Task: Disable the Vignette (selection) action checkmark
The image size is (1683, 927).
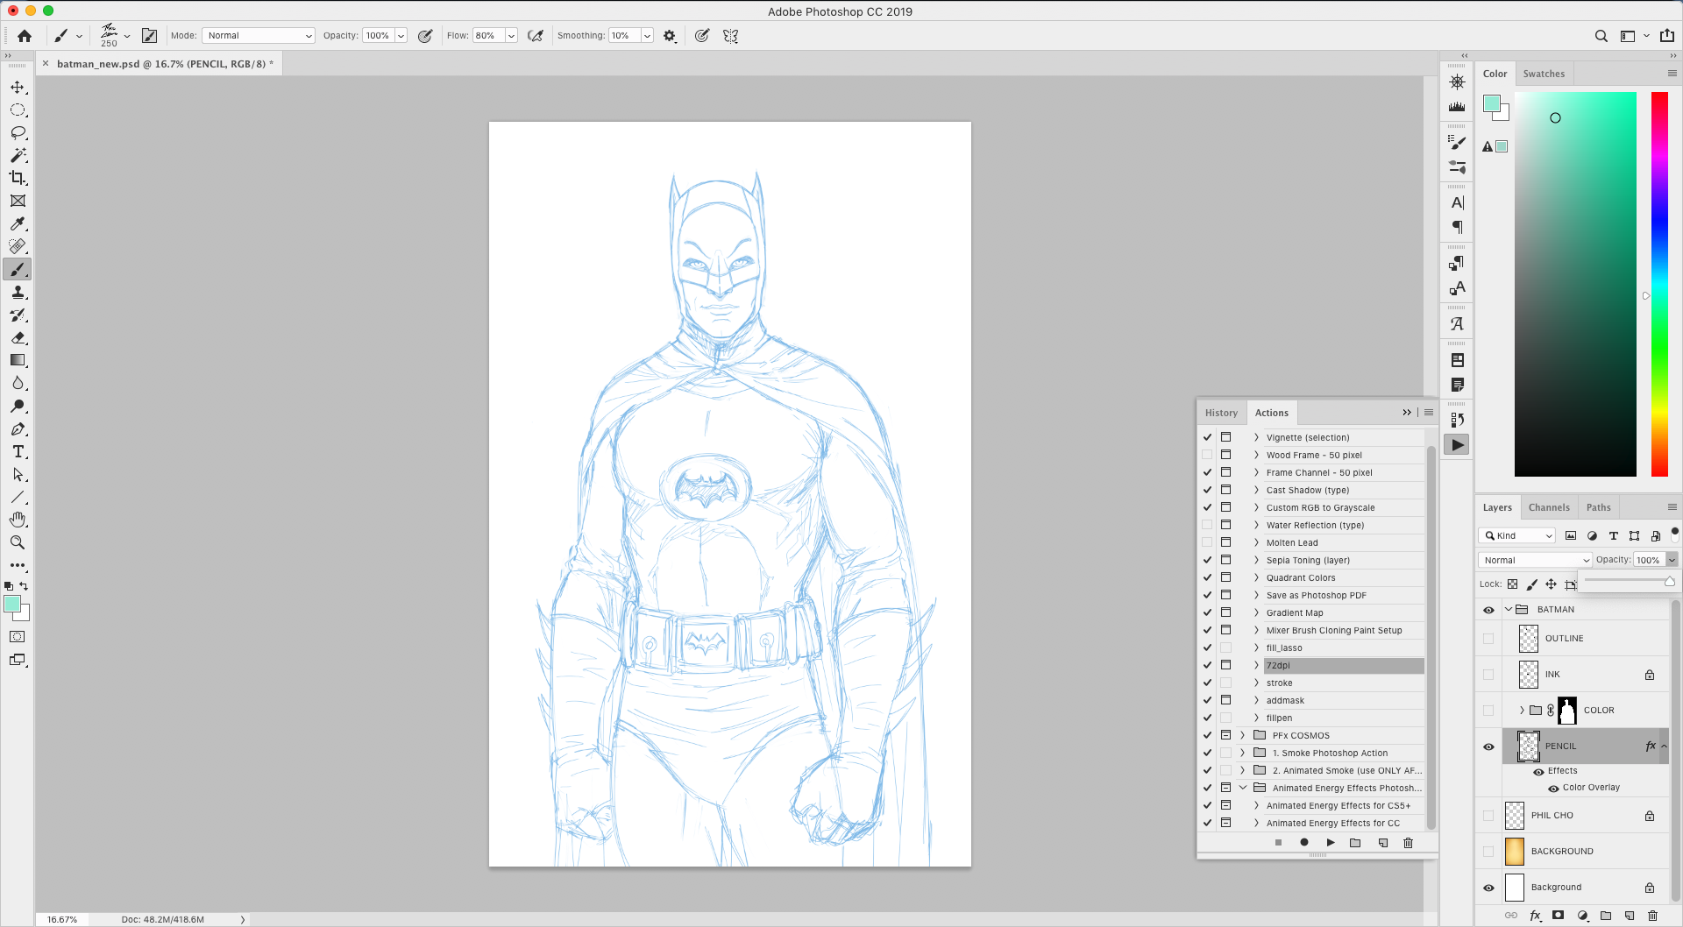Action: point(1207,437)
